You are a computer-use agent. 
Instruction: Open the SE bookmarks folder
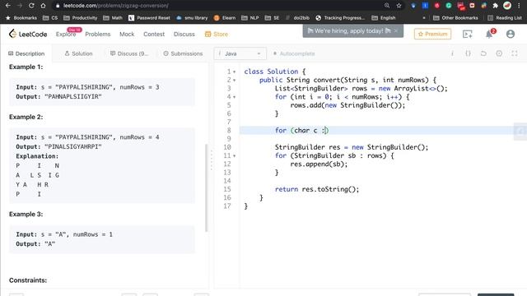pos(272,18)
